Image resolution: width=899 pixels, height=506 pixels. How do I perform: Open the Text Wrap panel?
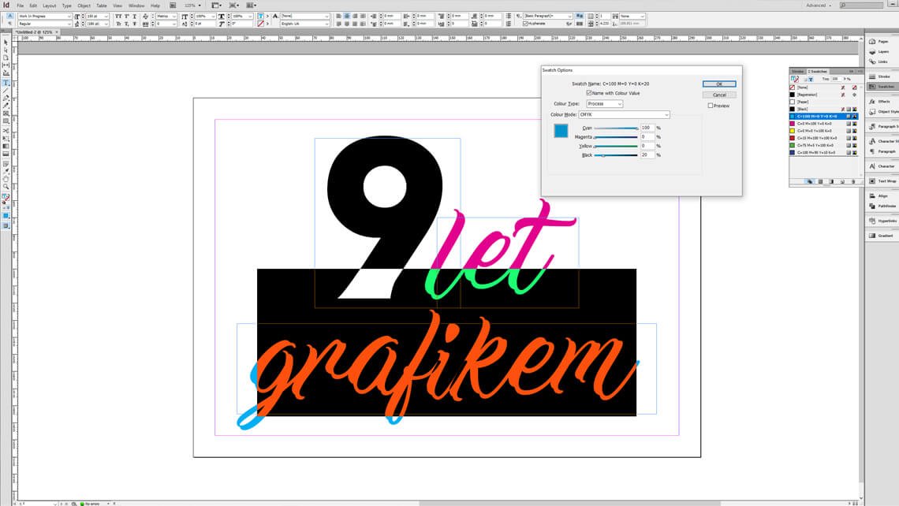point(882,181)
